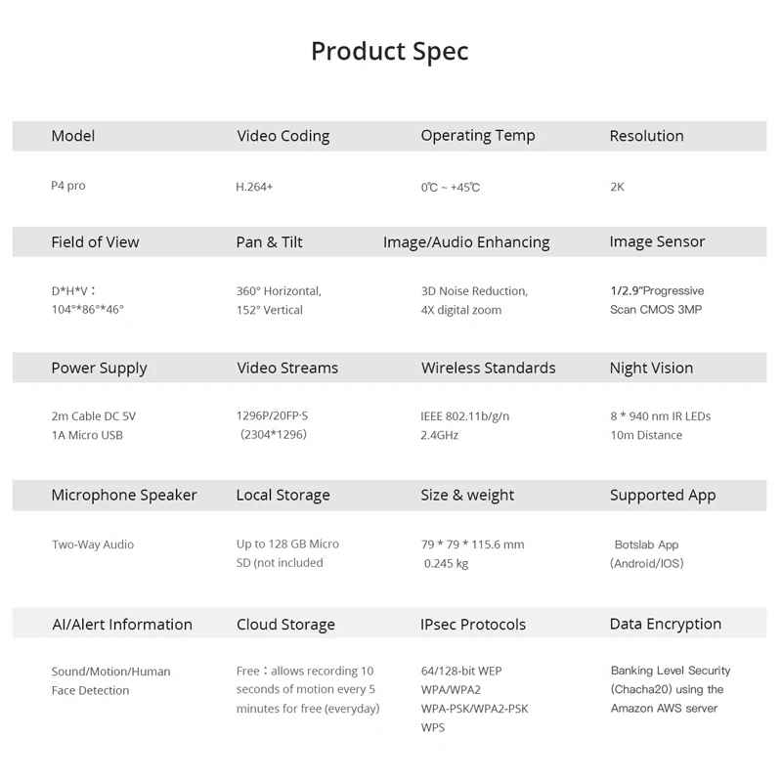782x782 pixels.
Task: Select the Night Vision header
Action: click(x=651, y=369)
